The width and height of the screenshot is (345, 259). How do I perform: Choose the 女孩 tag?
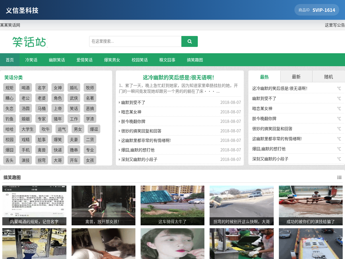[90, 160]
